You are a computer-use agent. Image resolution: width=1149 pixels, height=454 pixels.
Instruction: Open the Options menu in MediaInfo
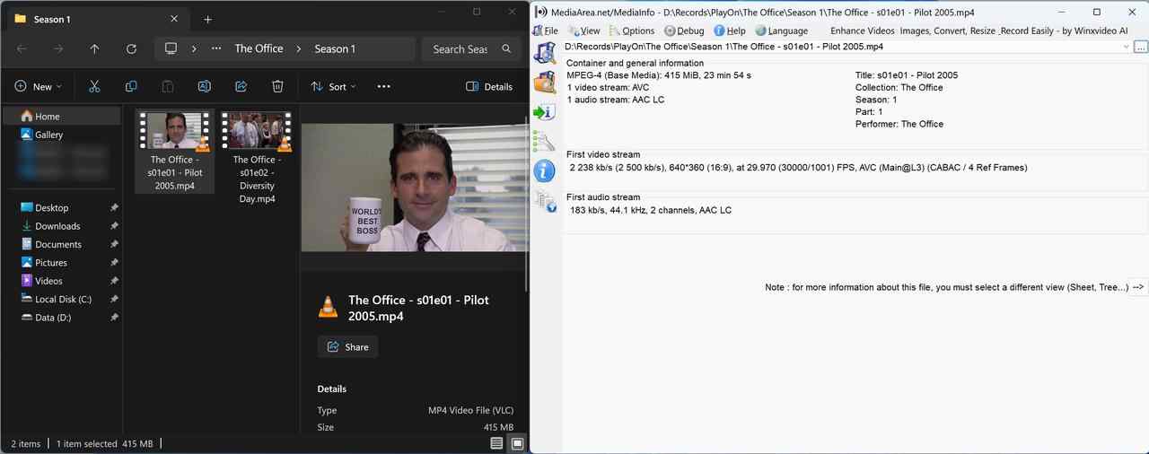pyautogui.click(x=632, y=31)
